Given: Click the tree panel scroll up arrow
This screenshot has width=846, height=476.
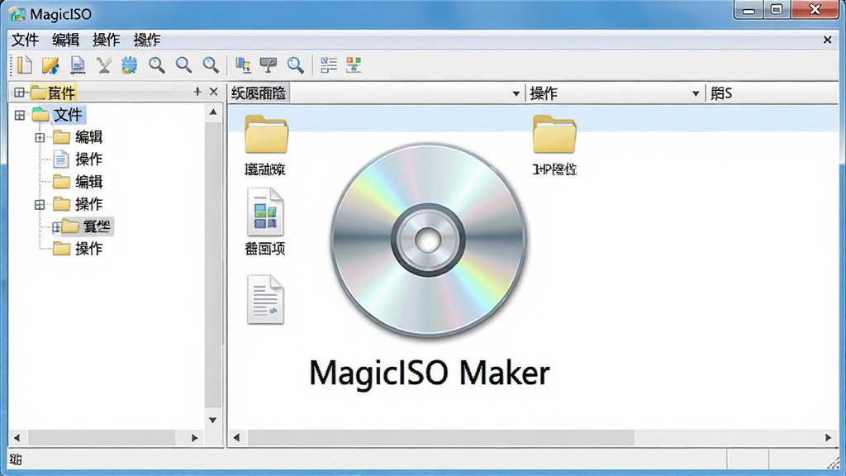Looking at the screenshot, I should click(213, 112).
